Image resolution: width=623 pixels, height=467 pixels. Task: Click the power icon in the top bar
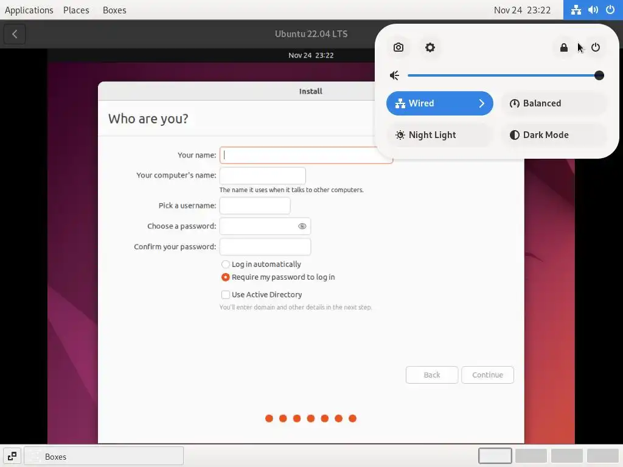point(610,10)
